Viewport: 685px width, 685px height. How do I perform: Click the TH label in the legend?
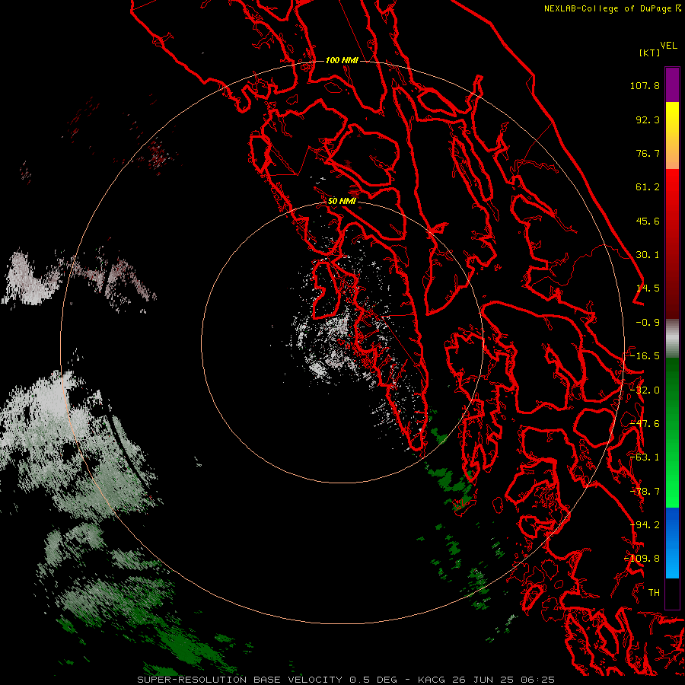pos(654,593)
